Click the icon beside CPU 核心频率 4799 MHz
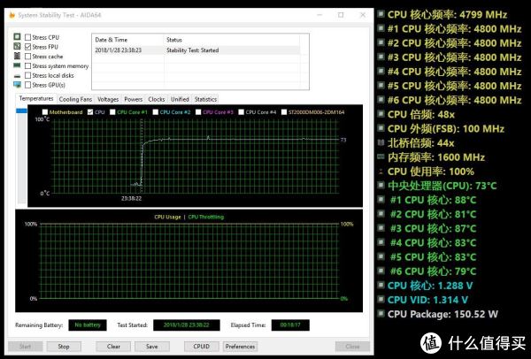 (381, 14)
